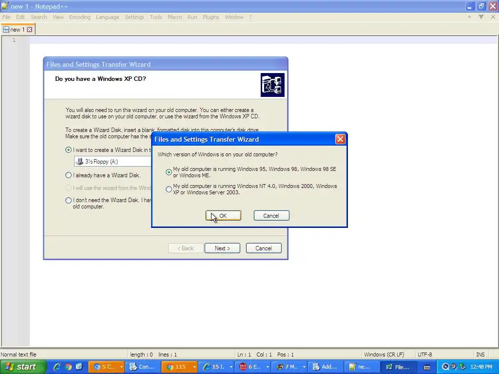Click 'Normal text file' in the status bar
Viewport: 499px width, 374px height.
(x=19, y=355)
